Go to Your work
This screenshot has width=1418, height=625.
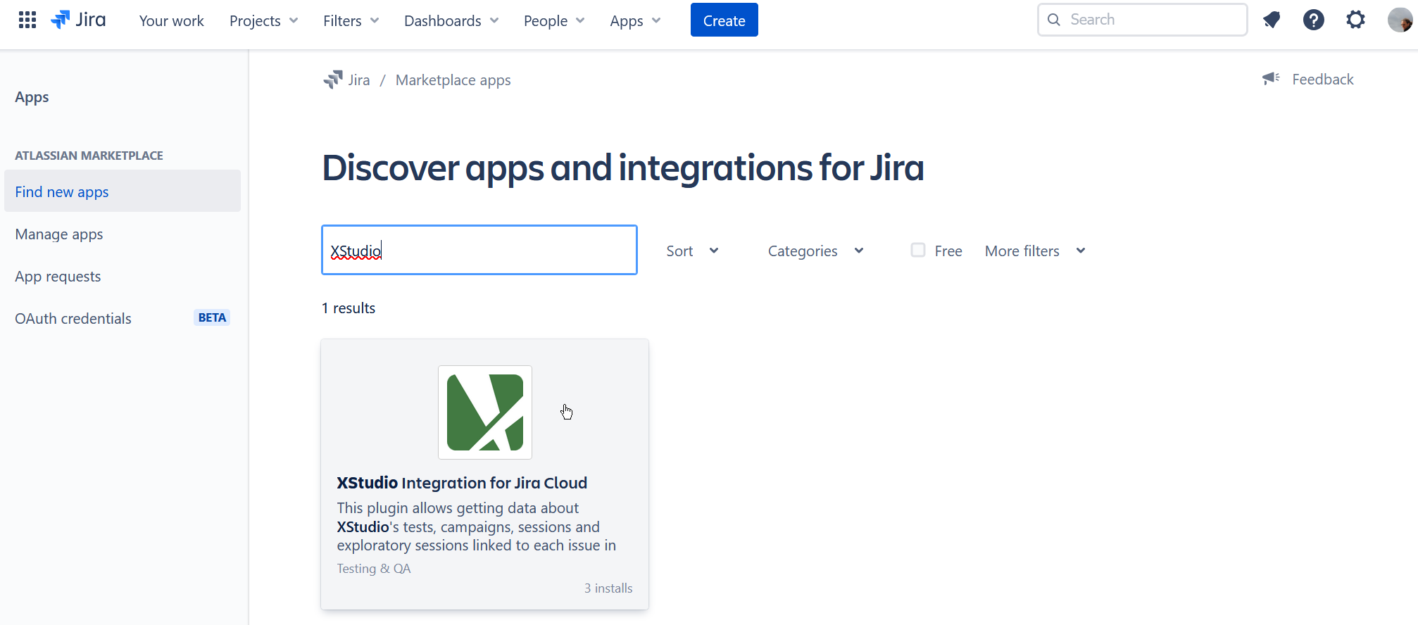tap(172, 20)
